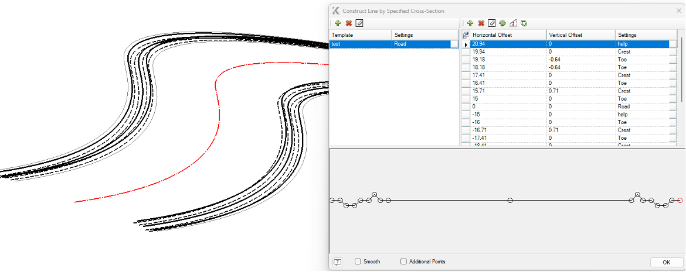686x272 pixels.
Task: Sort by the Template column header
Action: 360,35
